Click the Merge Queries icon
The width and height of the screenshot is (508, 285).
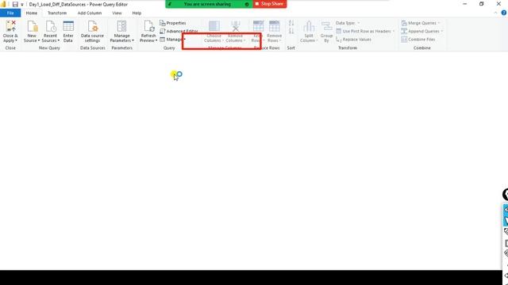point(404,23)
